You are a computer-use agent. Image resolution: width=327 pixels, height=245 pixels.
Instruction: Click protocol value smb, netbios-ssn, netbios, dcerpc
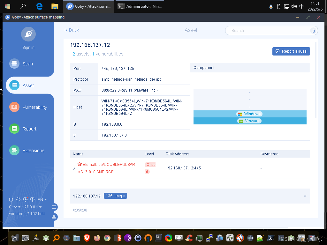coord(131,79)
